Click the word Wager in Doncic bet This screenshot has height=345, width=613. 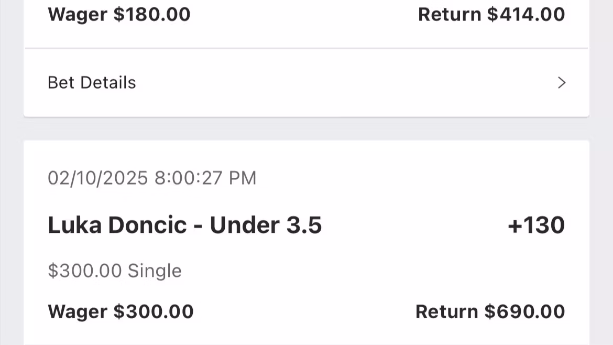tap(78, 311)
